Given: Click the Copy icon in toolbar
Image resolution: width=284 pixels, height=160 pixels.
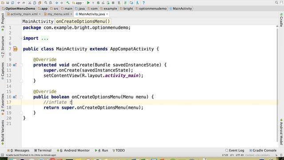Looking at the screenshot, I should 35,3.
